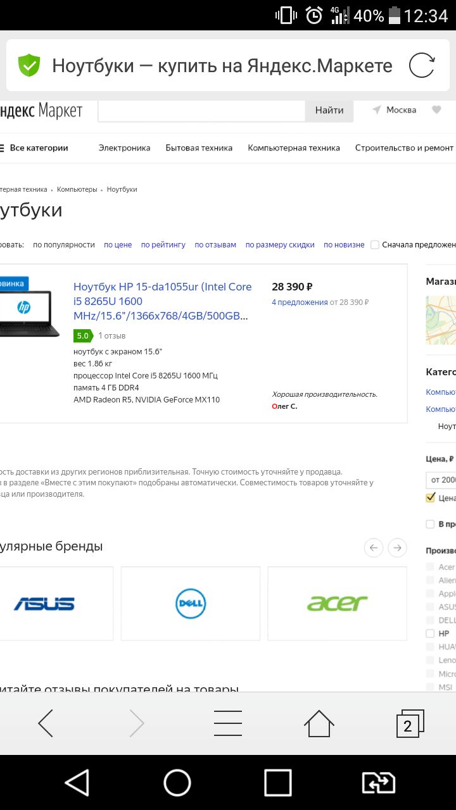This screenshot has height=810, width=456.
Task: Open the 4 предложения link
Action: (300, 302)
